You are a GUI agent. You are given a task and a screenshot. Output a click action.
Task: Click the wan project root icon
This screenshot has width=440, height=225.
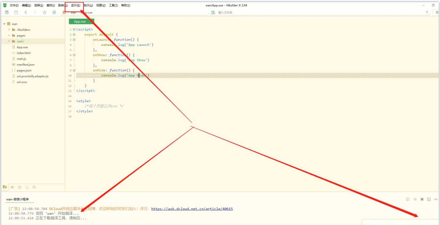coord(9,24)
